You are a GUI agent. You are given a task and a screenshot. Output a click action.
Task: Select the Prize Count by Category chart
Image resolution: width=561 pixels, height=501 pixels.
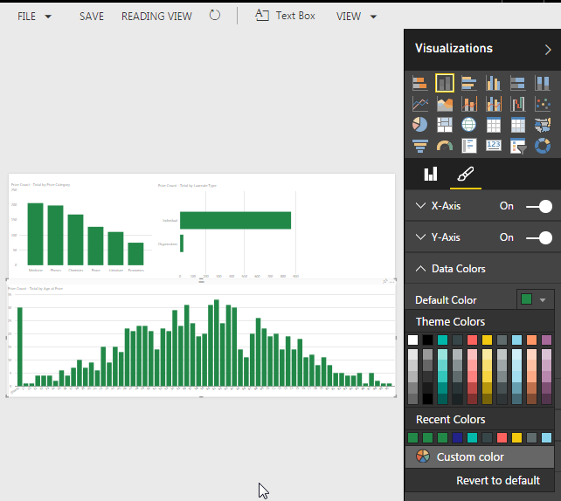click(x=82, y=227)
